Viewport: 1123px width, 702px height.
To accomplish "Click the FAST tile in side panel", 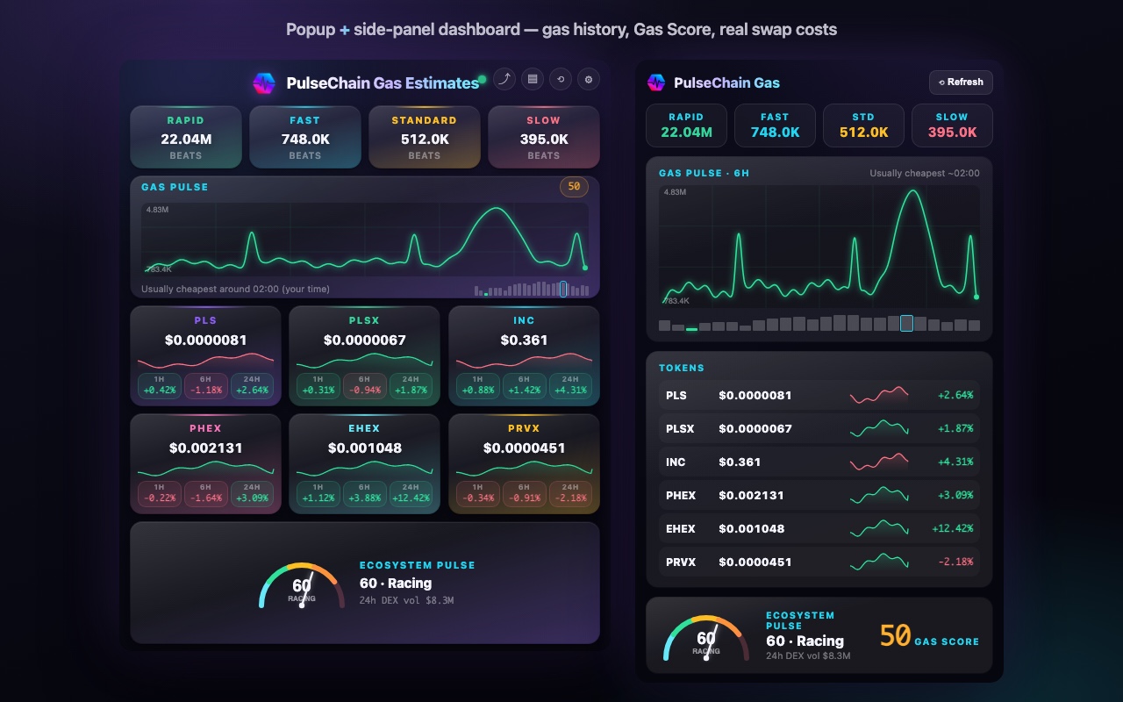I will 775,125.
